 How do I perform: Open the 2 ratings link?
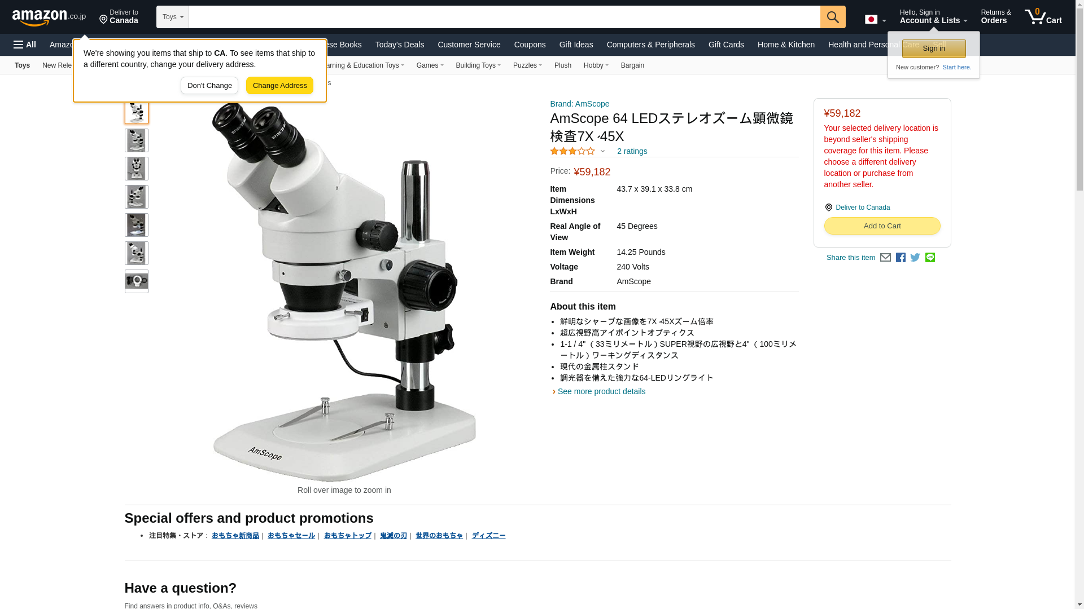coord(632,151)
